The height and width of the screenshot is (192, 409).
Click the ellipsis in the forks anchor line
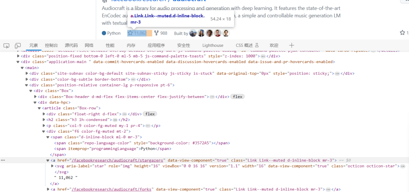(x=328, y=189)
